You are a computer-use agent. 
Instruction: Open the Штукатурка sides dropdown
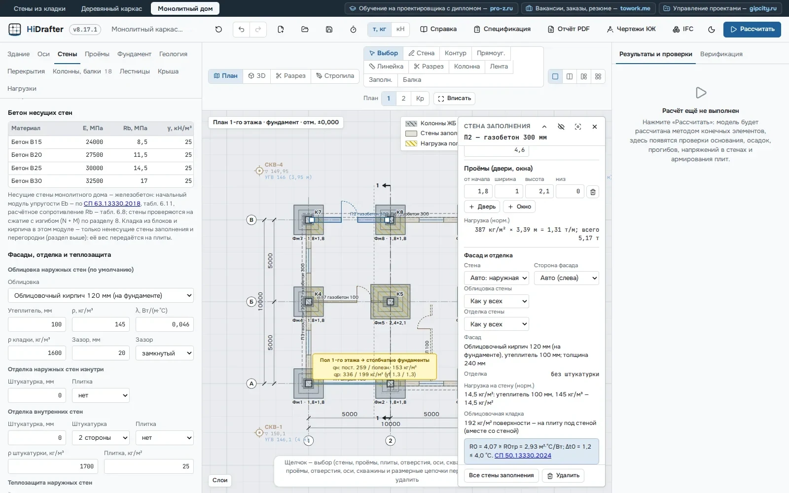coord(101,438)
